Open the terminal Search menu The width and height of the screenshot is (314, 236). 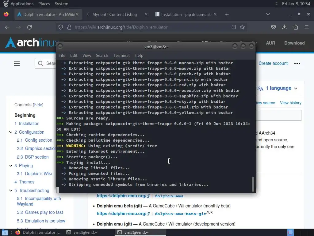(102, 55)
